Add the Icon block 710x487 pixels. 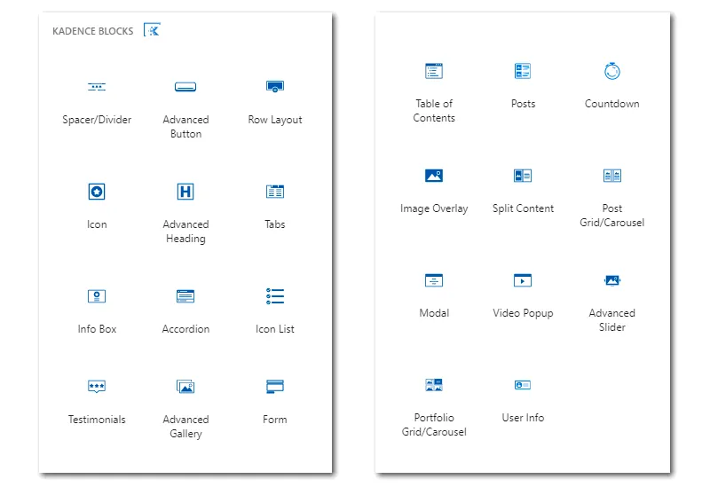click(97, 192)
